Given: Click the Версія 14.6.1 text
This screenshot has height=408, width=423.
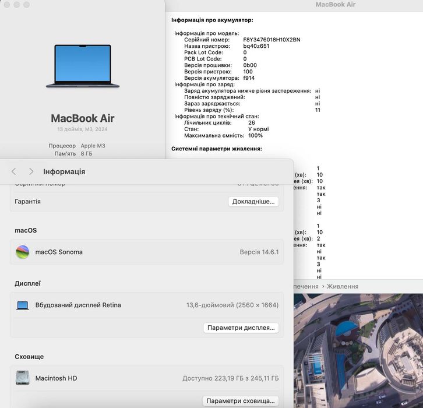Looking at the screenshot, I should (x=259, y=252).
